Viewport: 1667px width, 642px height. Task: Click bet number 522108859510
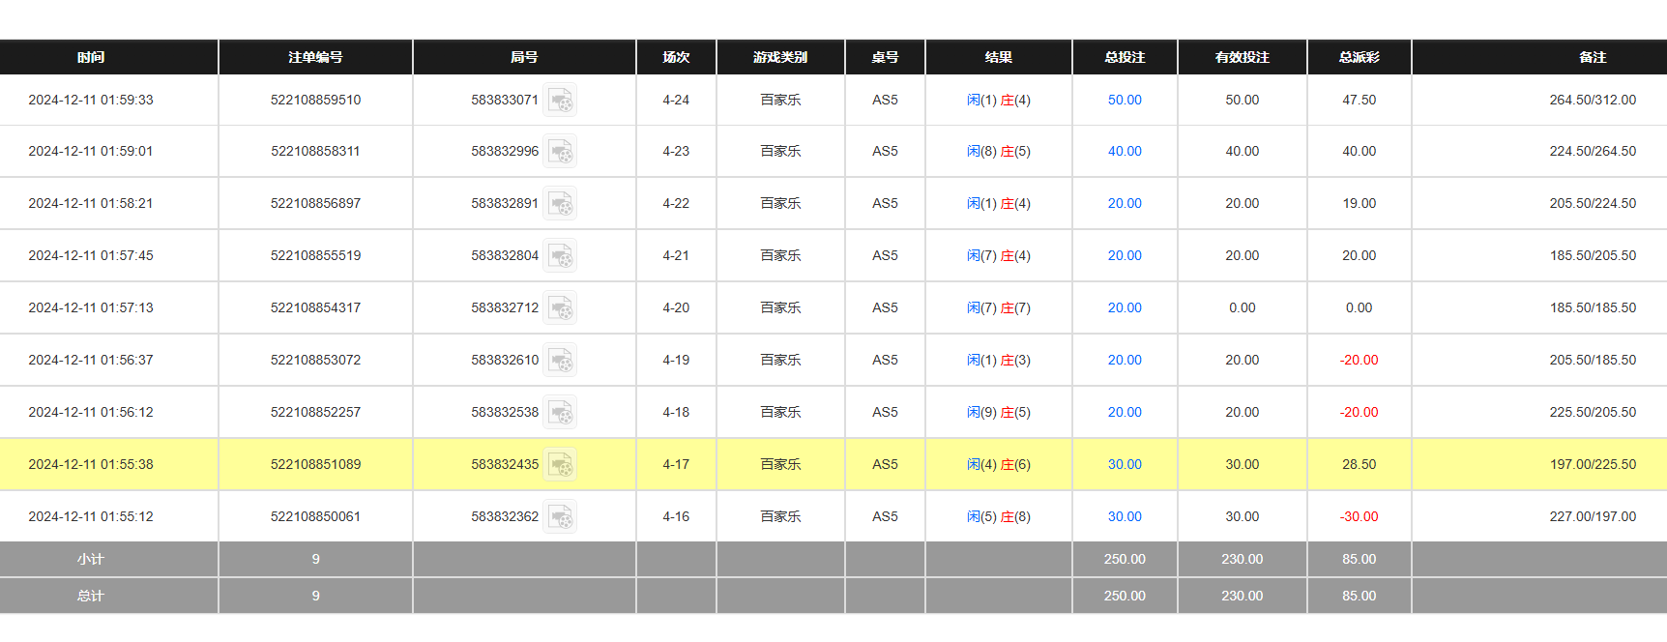click(x=315, y=101)
